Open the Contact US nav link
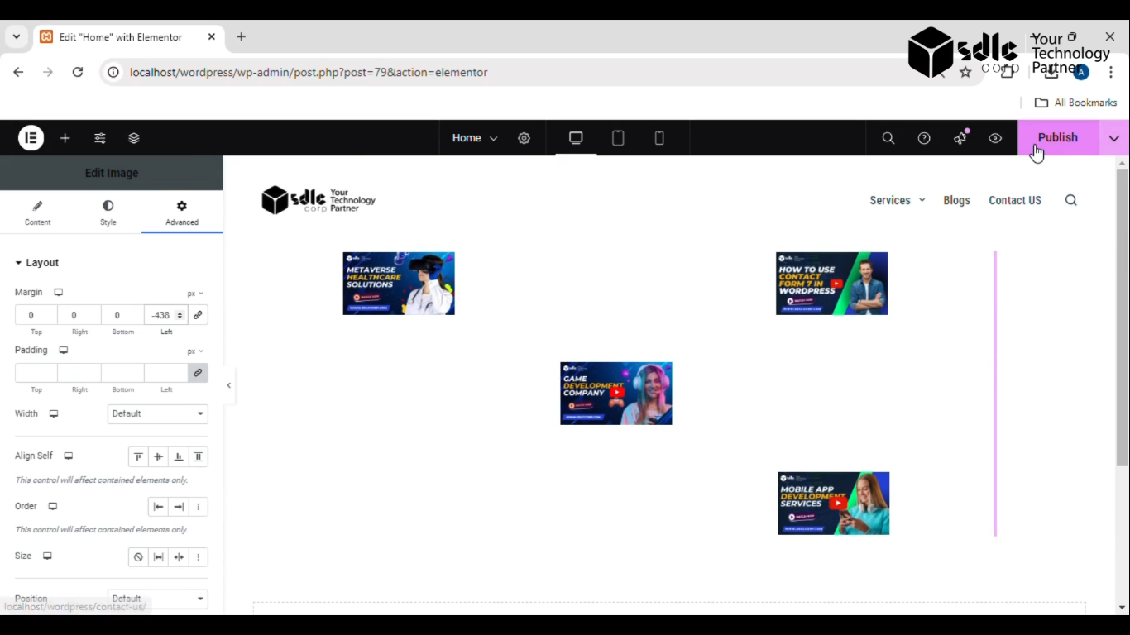 [1015, 200]
